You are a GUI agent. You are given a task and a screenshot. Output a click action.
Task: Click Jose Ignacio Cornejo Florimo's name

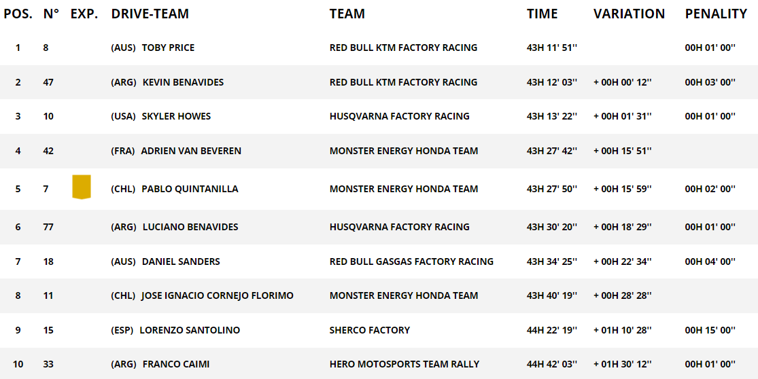tap(218, 295)
